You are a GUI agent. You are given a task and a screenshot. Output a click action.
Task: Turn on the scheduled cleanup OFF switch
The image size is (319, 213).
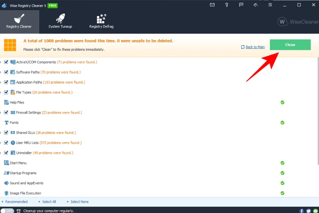[7, 211]
